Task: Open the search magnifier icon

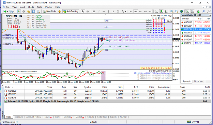Action: click(x=203, y=11)
